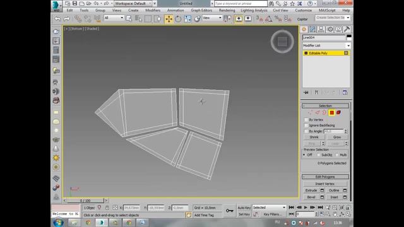Toggle the 3D Snaps icon

[x=259, y=18]
